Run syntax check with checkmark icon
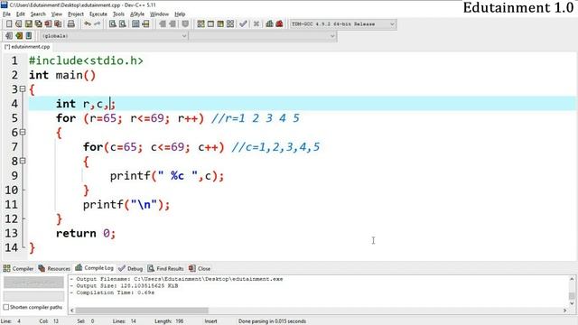Viewport: 578px width, 325px height. (243, 24)
